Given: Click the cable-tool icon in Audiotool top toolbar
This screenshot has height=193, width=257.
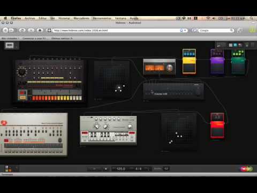Looking at the screenshot, I should [219, 45].
